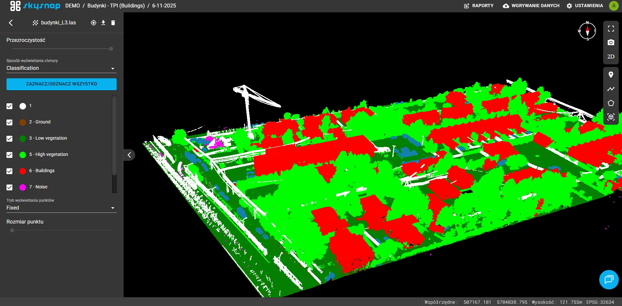Image resolution: width=622 pixels, height=306 pixels.
Task: Select the point marker tool
Action: 611,75
